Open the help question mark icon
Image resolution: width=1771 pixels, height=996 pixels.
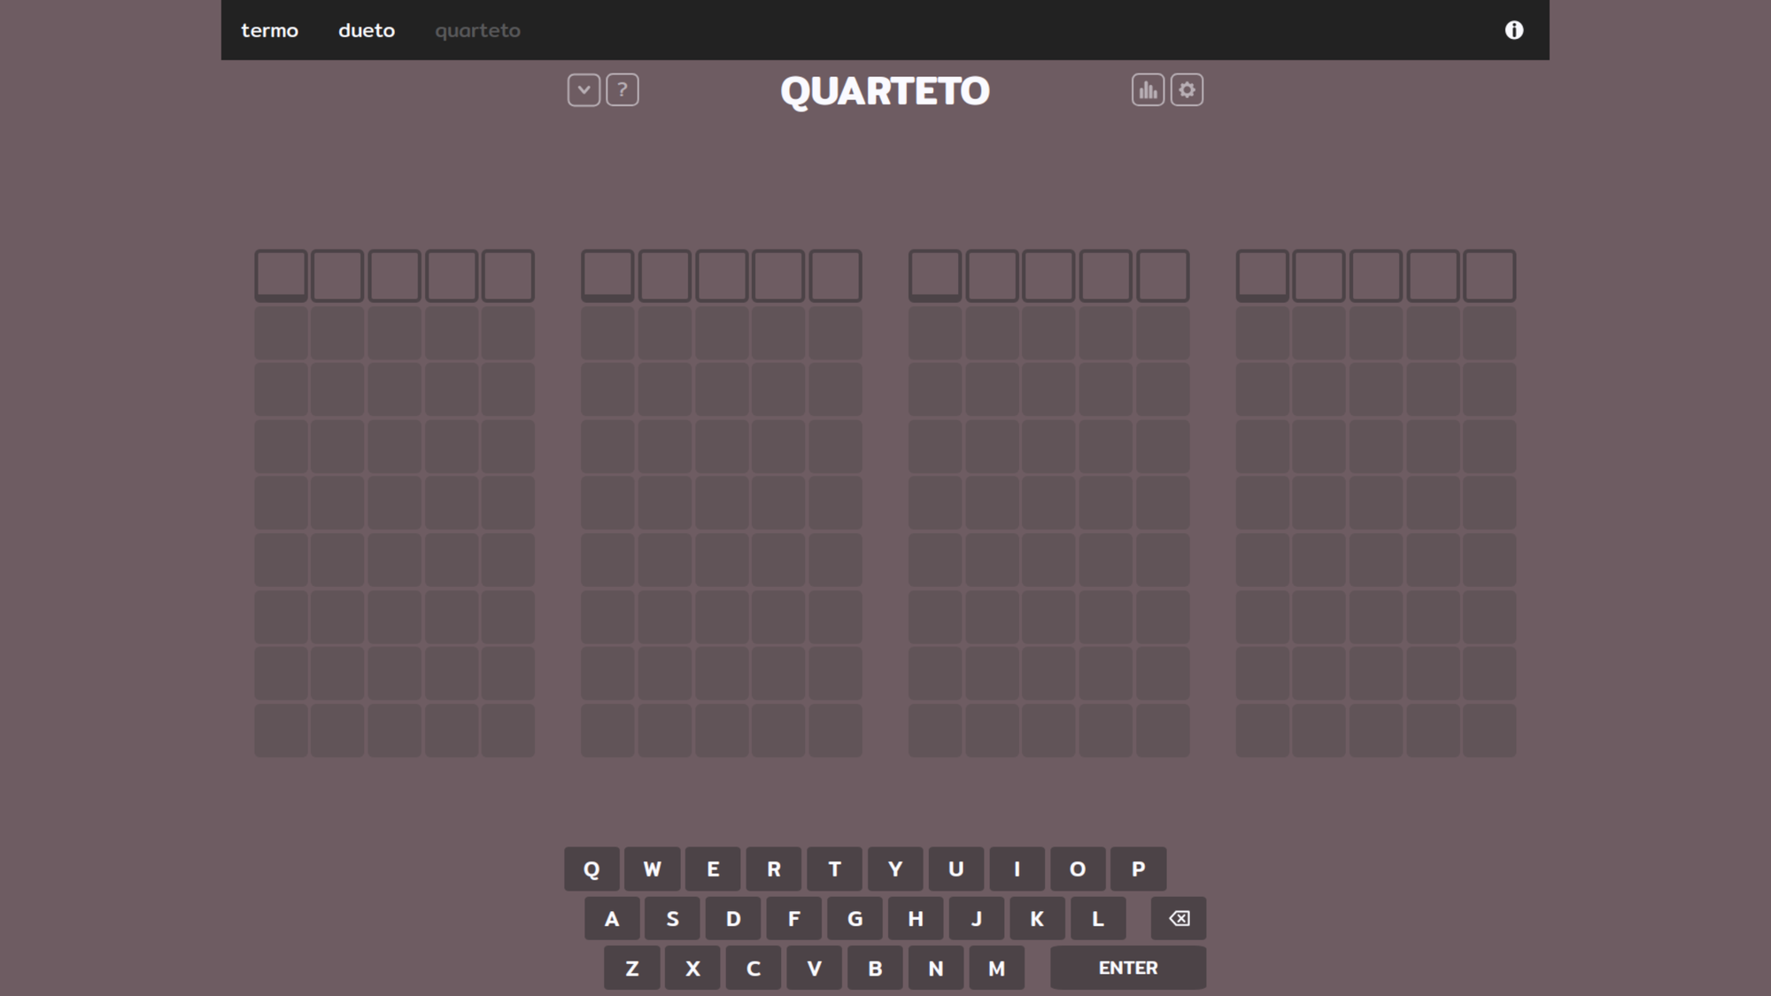[623, 90]
